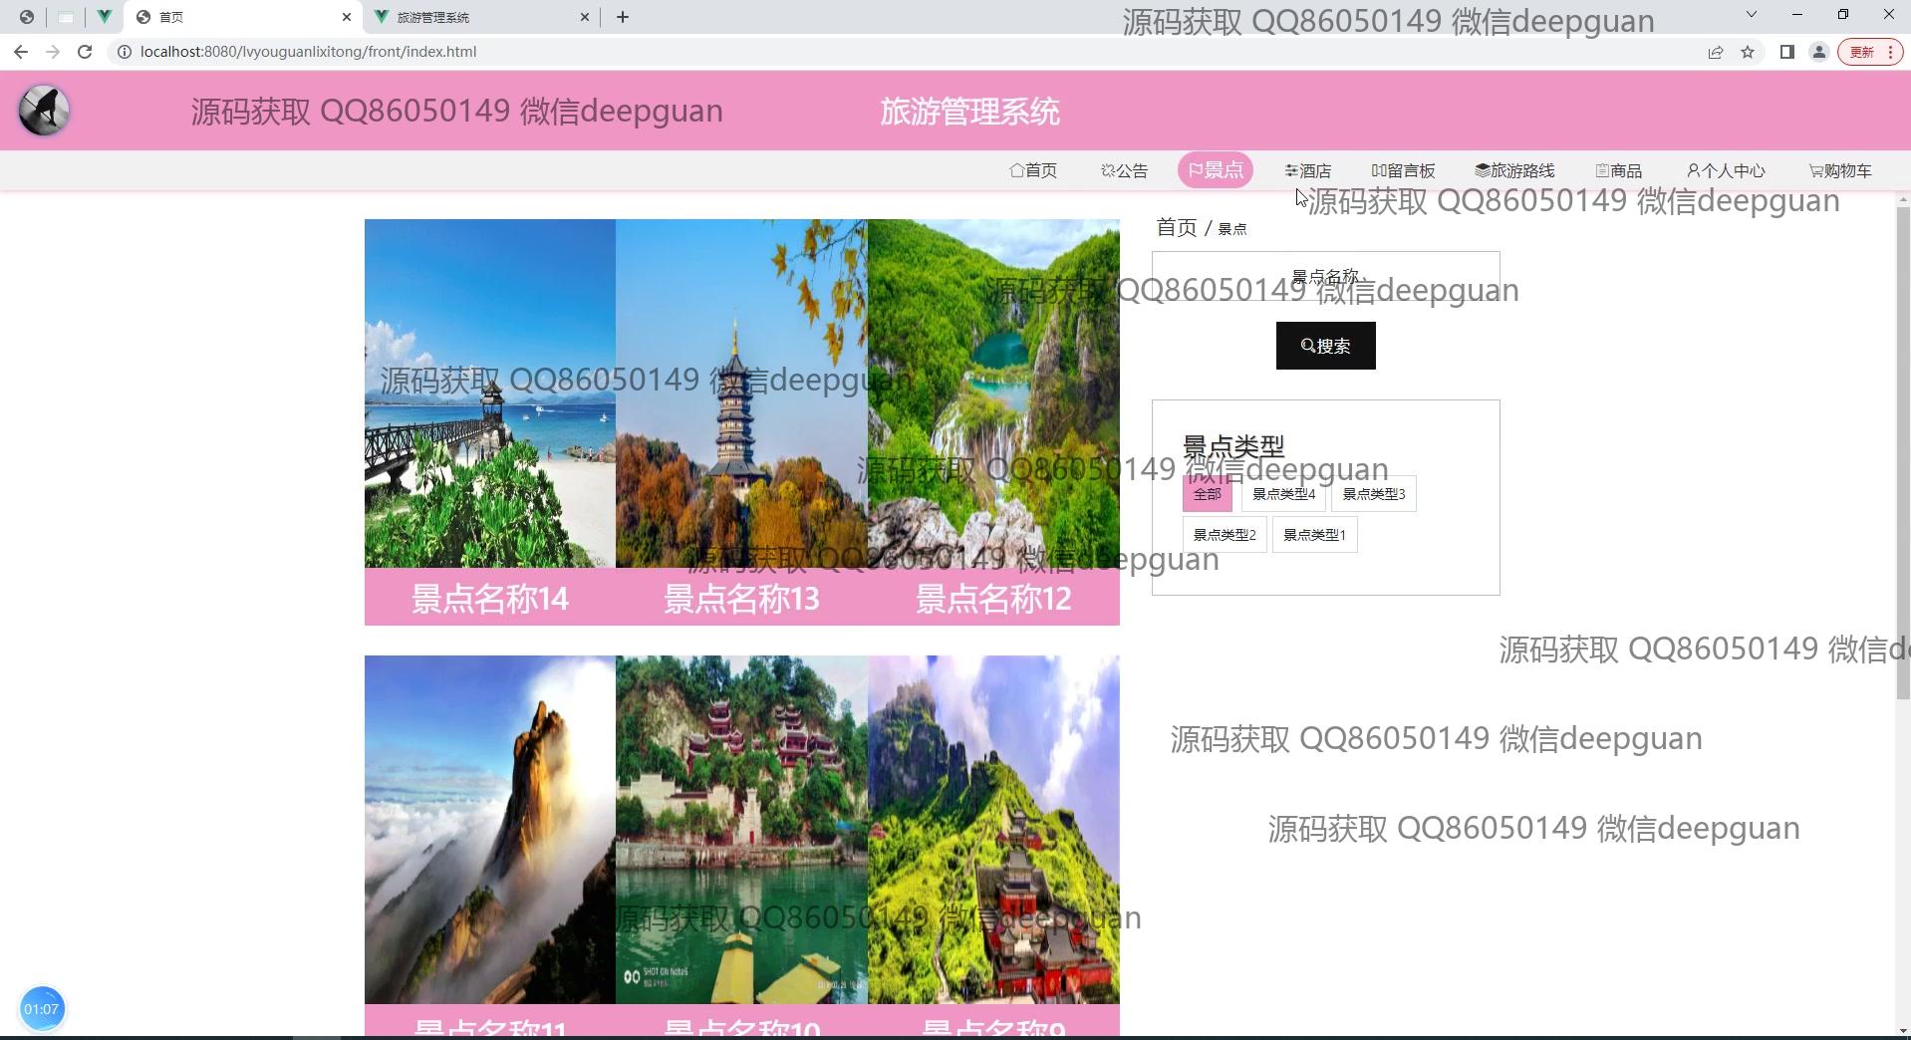
Task: Open the 景点名称13 pagoda photo
Action: (741, 393)
